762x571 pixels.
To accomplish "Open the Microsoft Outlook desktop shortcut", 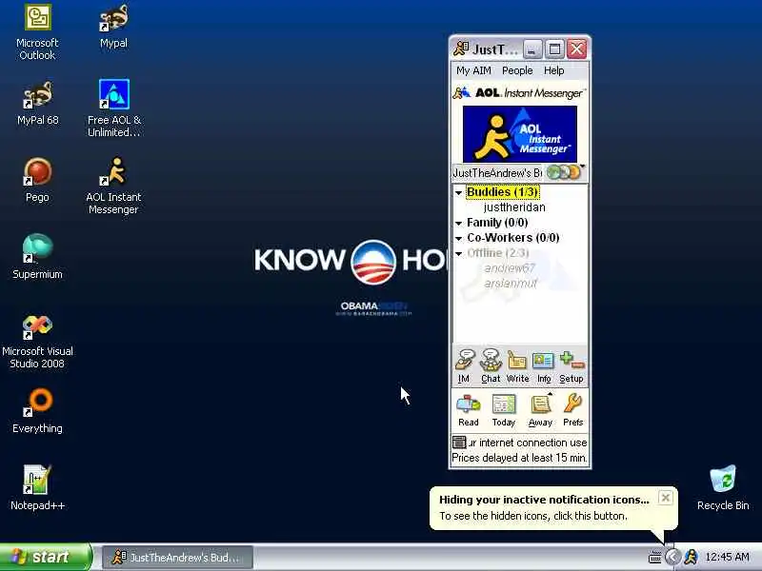I will tap(37, 32).
